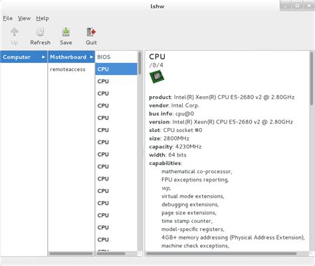The height and width of the screenshot is (266, 315).
Task: Click the 'debugging extensions' capability
Action: point(190,204)
